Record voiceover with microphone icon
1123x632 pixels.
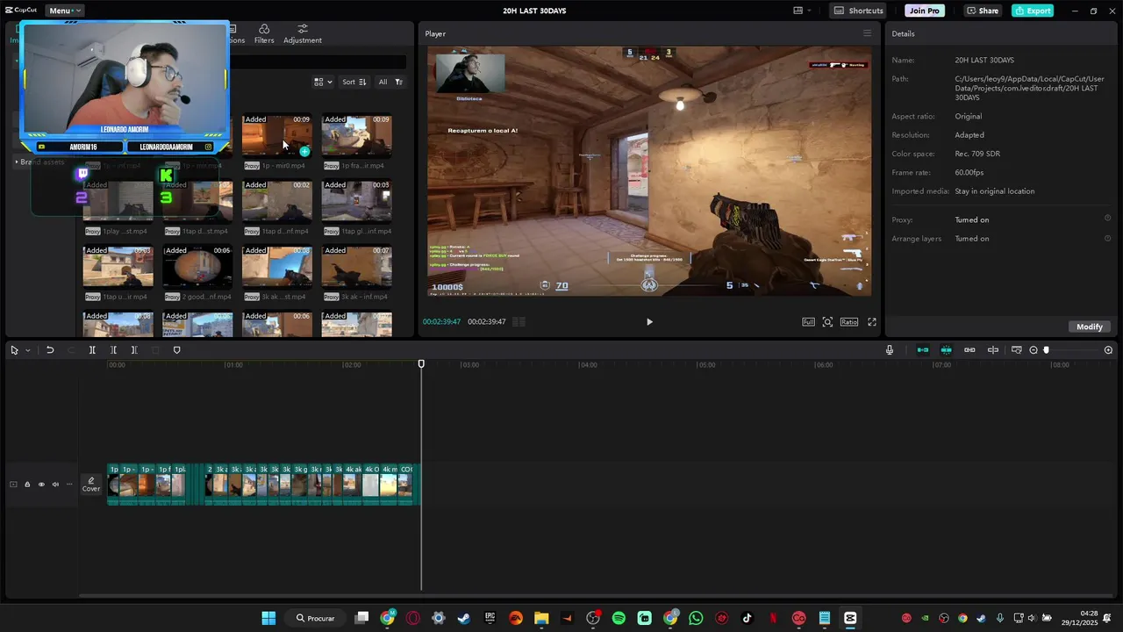tap(890, 350)
